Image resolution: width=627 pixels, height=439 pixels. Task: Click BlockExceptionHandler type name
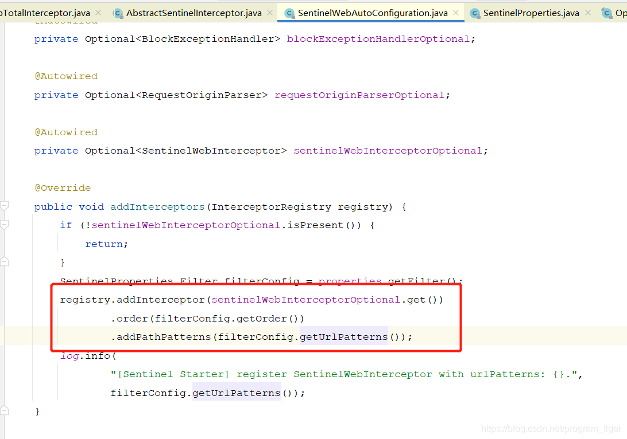208,39
